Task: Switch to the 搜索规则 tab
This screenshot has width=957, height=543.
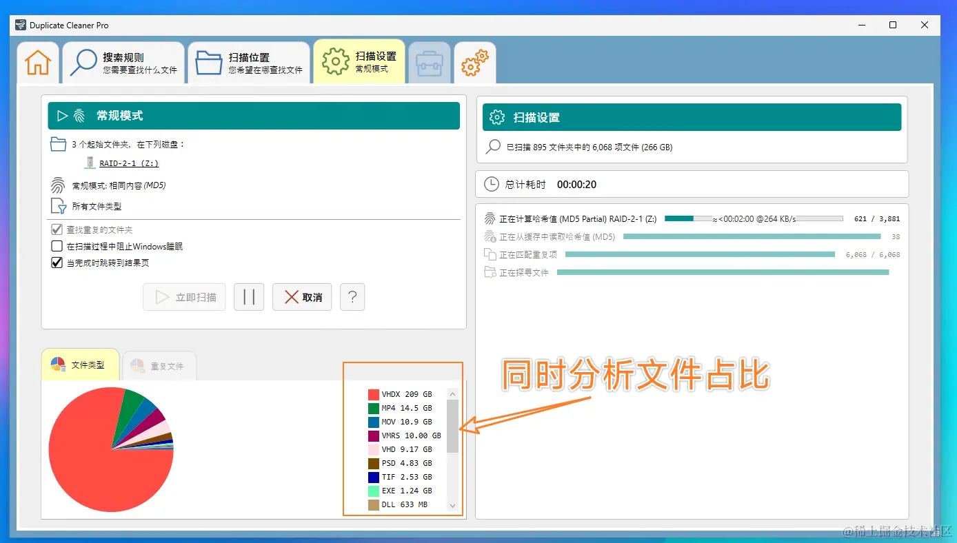Action: [x=123, y=63]
